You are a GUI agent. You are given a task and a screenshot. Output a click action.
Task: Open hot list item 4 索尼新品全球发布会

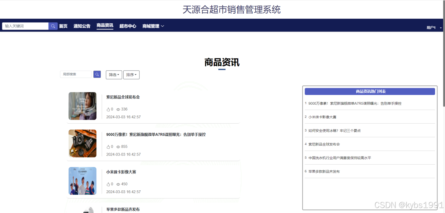pos(324,144)
